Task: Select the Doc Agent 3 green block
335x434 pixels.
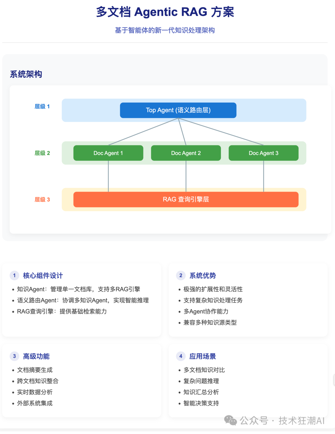Action: pos(263,153)
